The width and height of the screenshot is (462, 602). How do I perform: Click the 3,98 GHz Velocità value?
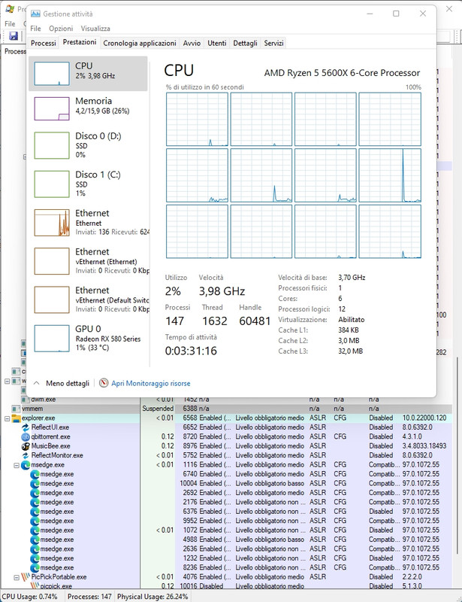click(x=222, y=291)
